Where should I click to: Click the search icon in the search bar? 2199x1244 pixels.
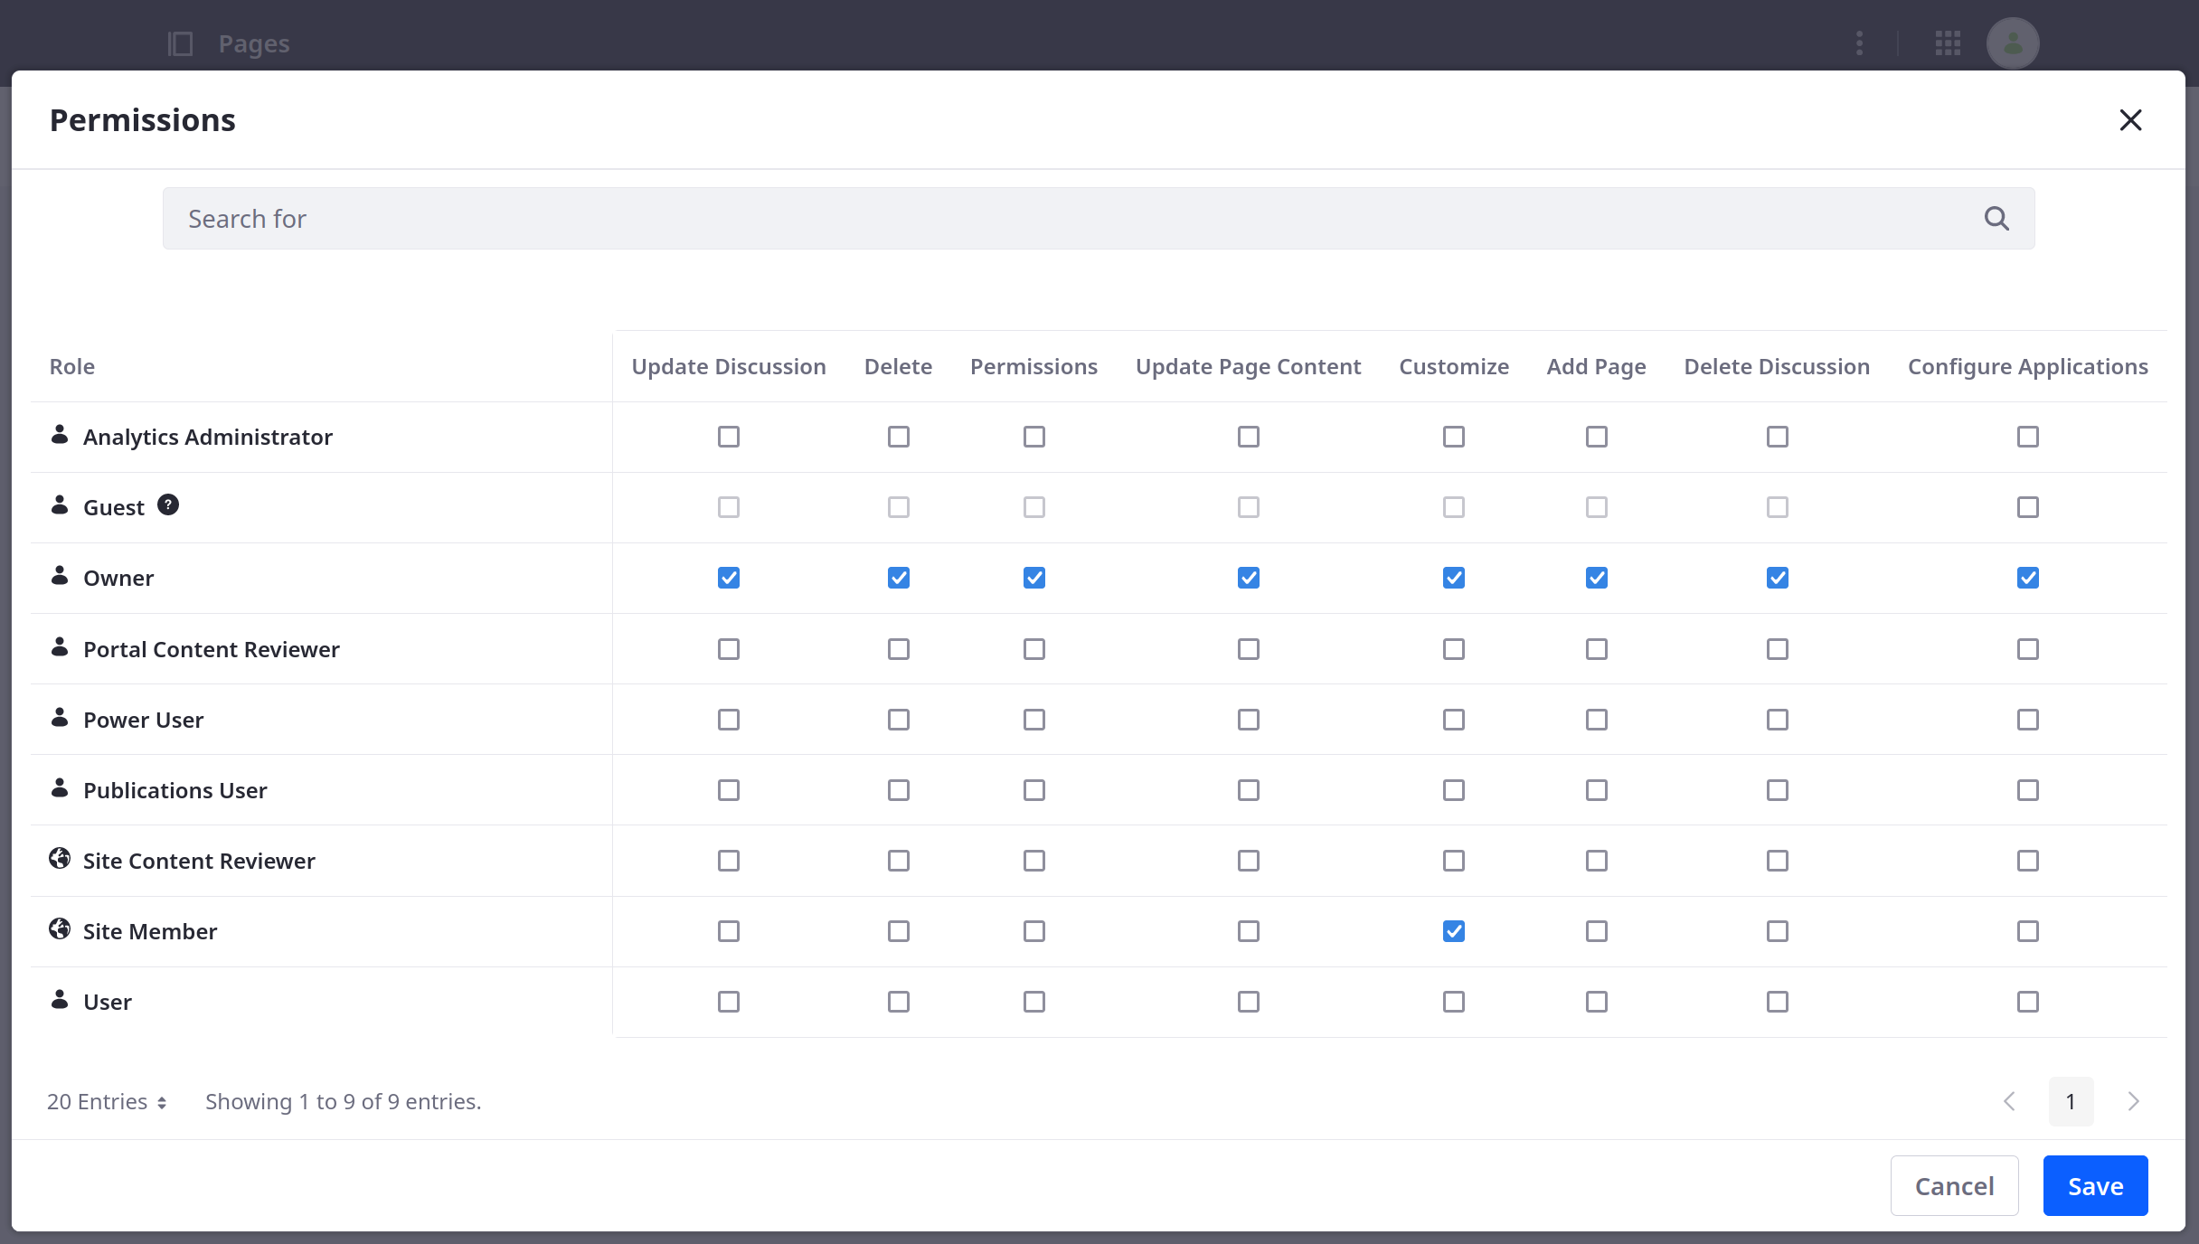1996,217
